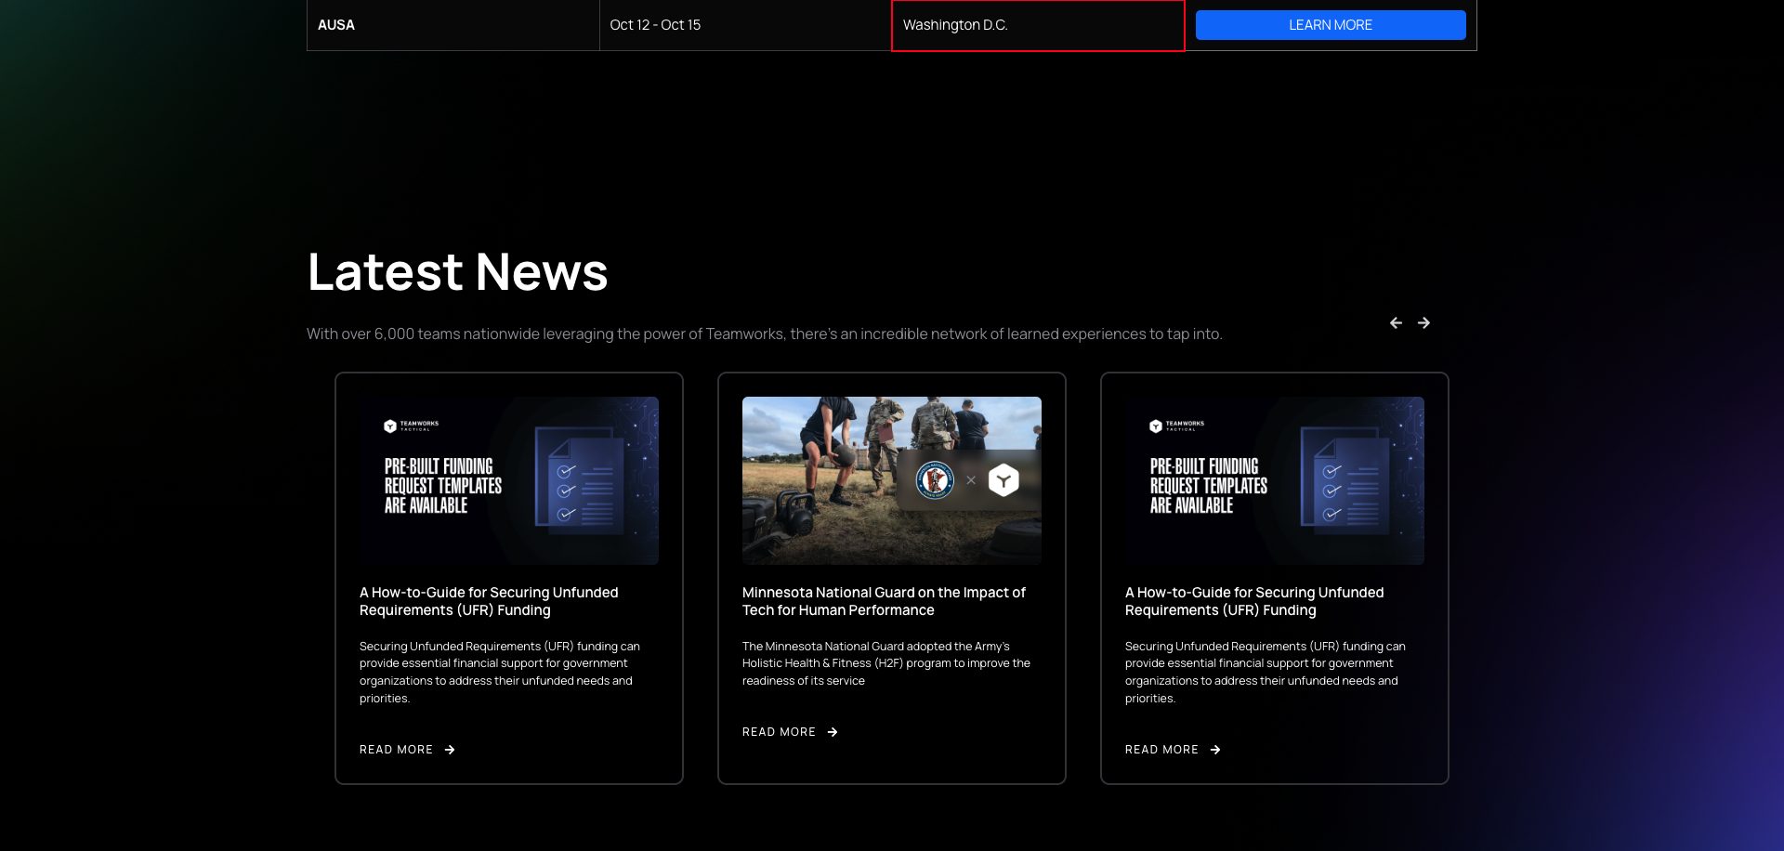Image resolution: width=1784 pixels, height=851 pixels.
Task: Click the first Pre-Built Funding Request Templates thumbnail
Action: (x=509, y=480)
